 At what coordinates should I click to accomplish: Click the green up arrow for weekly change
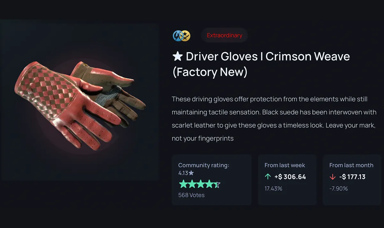click(268, 177)
